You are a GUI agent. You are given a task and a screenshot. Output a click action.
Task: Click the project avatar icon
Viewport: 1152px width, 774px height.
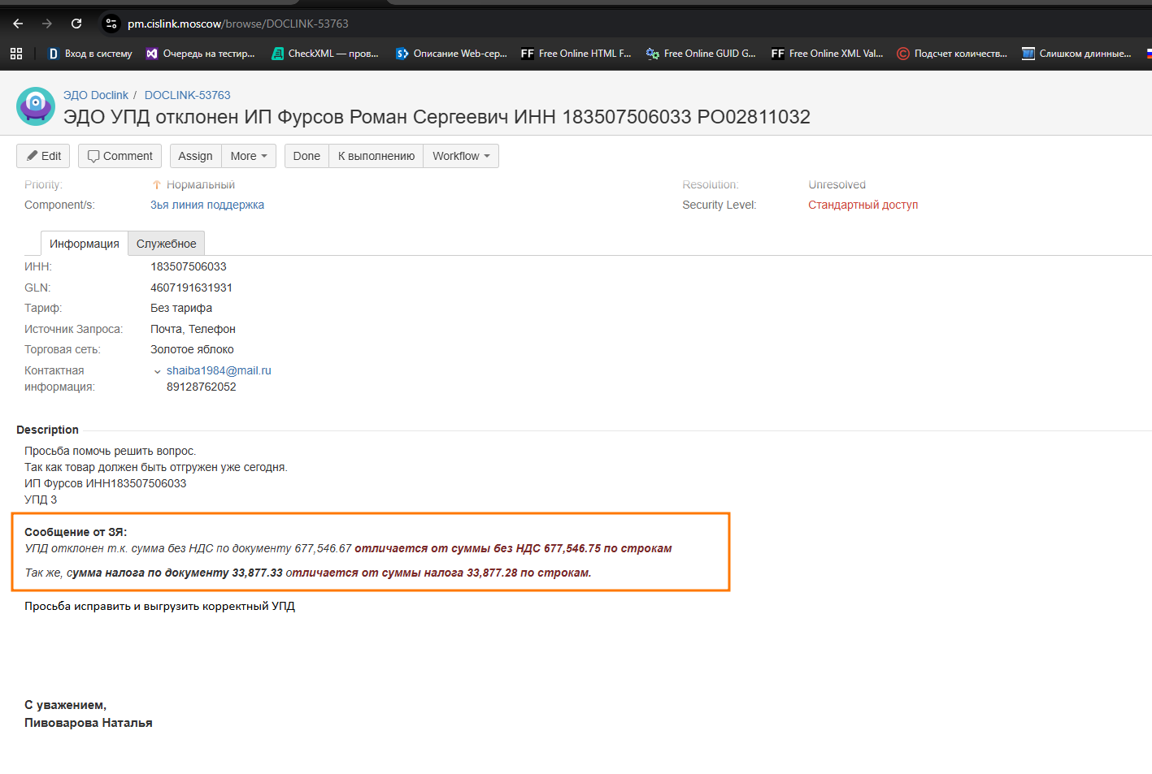(36, 106)
